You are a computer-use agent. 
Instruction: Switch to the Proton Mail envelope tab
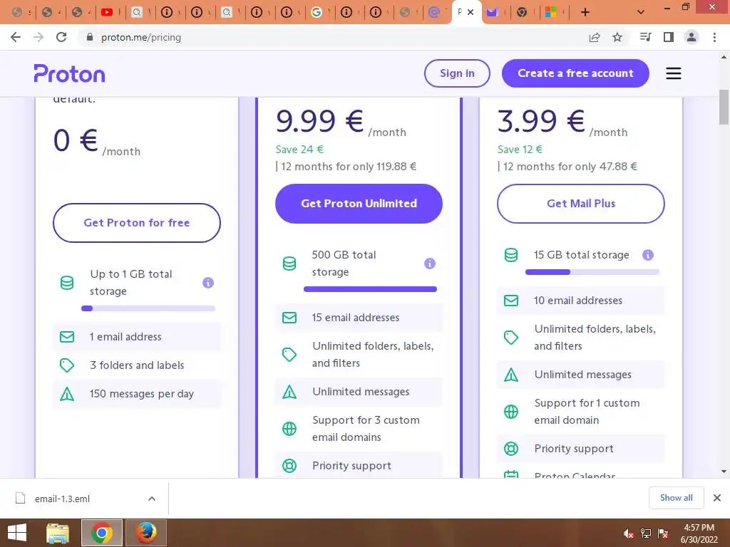[492, 13]
